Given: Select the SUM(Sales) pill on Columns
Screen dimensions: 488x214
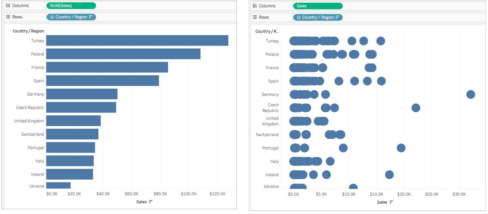Looking at the screenshot, I should pos(71,5).
